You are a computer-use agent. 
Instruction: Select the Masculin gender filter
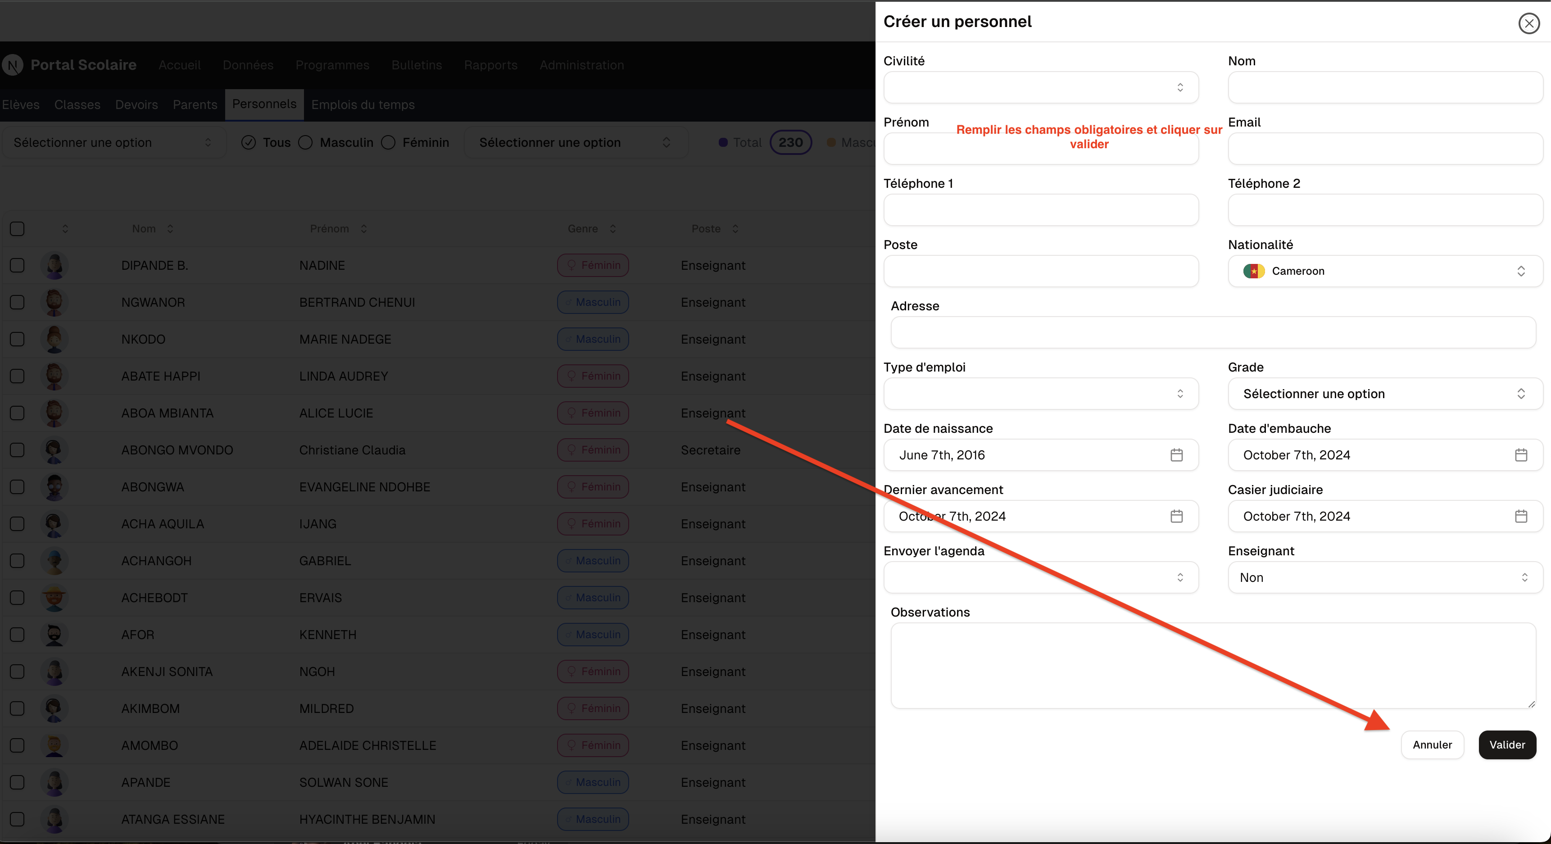click(305, 143)
